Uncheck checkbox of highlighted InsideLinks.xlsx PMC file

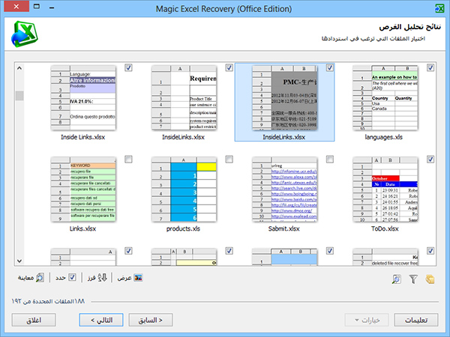click(x=330, y=67)
